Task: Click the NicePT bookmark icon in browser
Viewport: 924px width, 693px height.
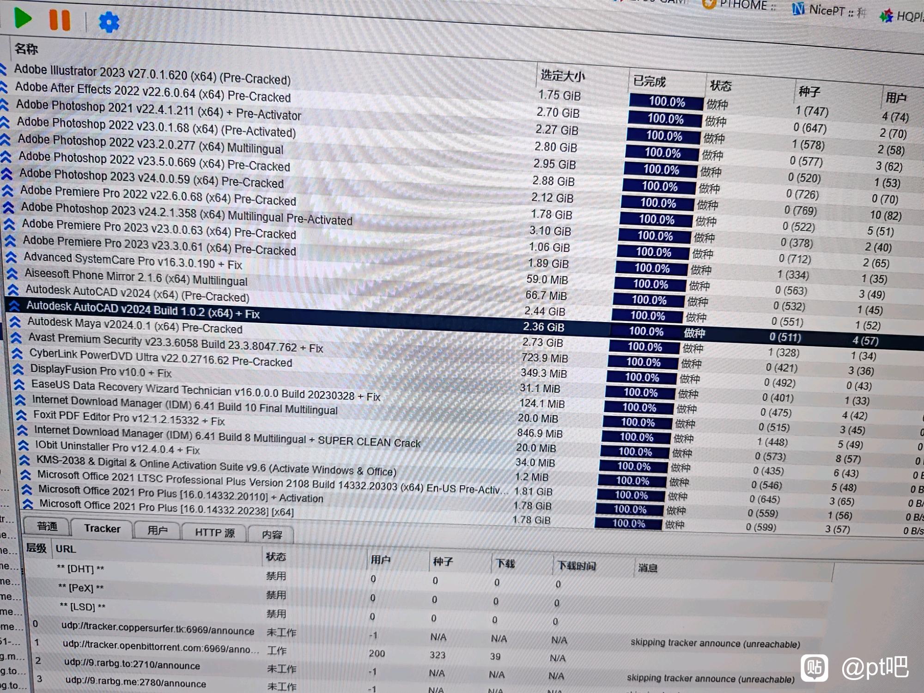Action: pyautogui.click(x=798, y=8)
